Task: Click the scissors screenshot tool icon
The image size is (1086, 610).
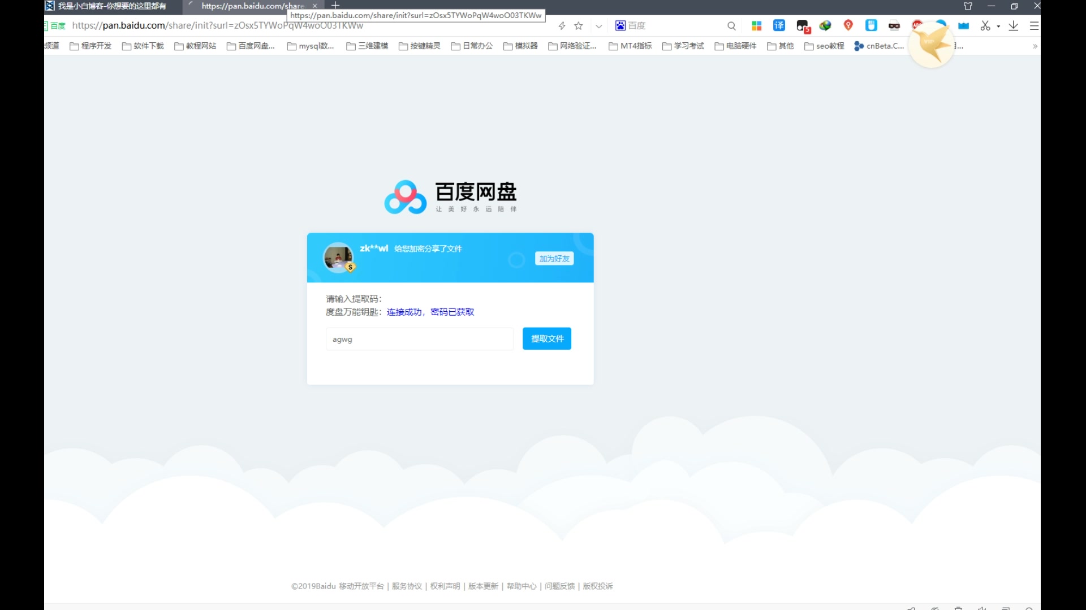Action: (985, 26)
